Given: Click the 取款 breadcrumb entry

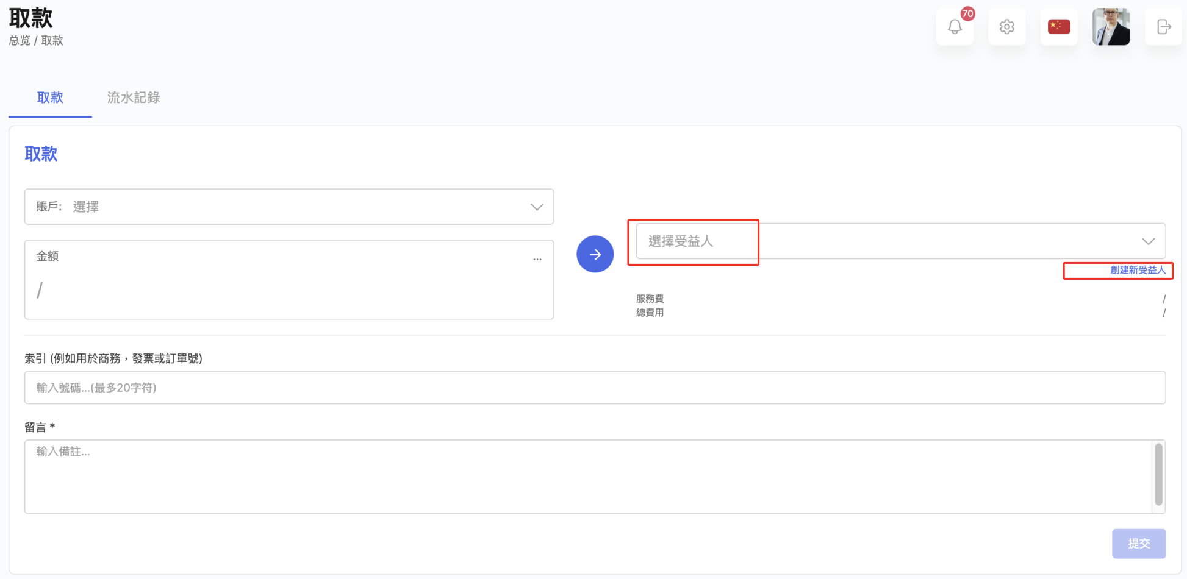Looking at the screenshot, I should (52, 41).
